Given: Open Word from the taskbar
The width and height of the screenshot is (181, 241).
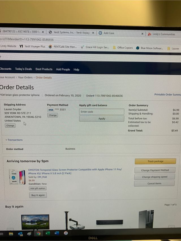Looking at the screenshot, I should pyautogui.click(x=56, y=233).
